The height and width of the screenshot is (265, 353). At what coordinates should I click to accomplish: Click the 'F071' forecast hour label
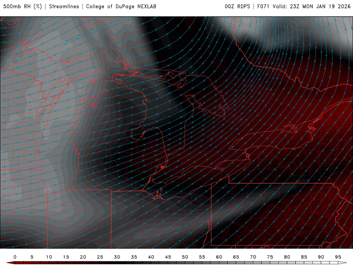click(263, 7)
